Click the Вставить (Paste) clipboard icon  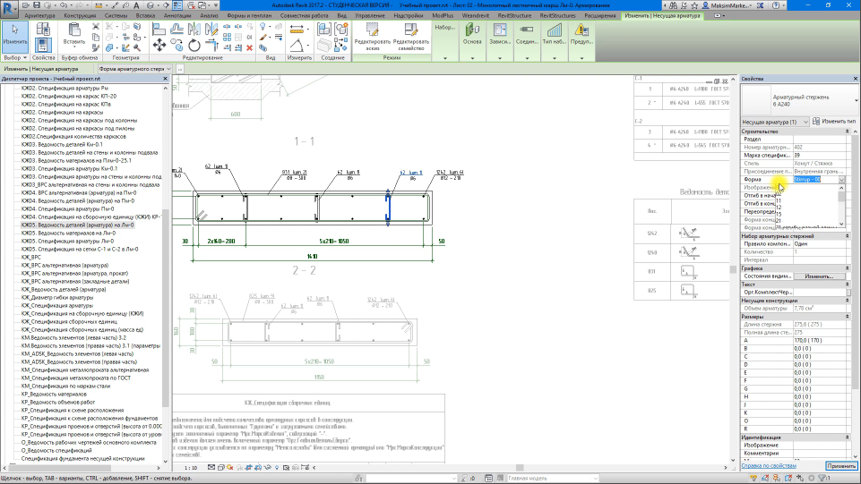pos(73,30)
